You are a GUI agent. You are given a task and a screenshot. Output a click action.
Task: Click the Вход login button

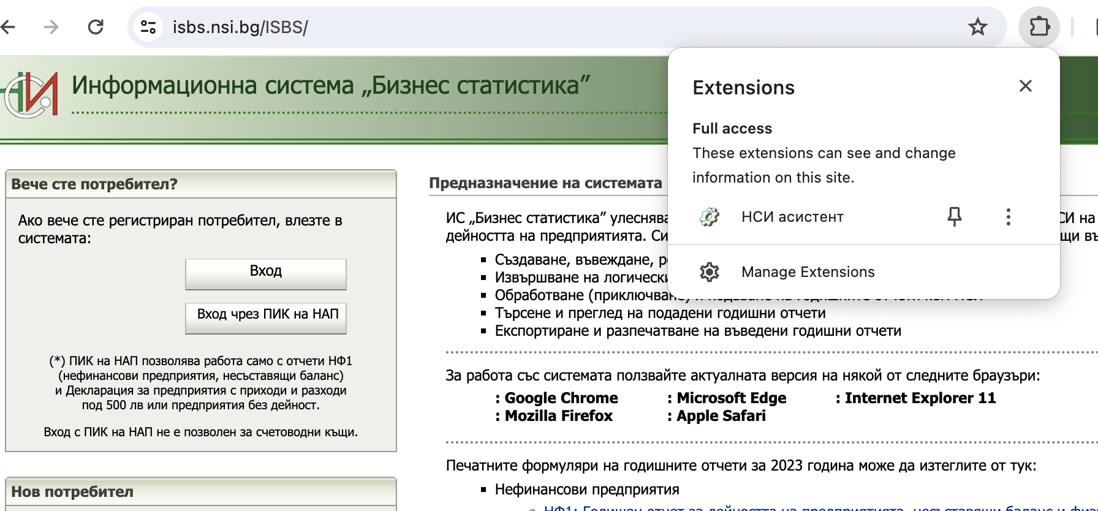[x=266, y=274]
